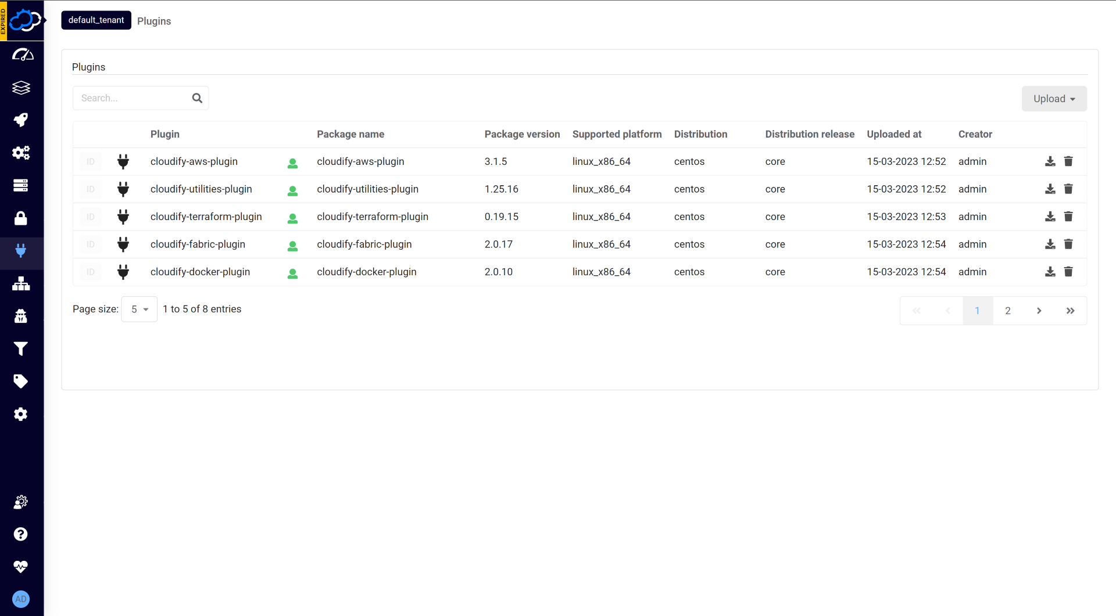The image size is (1116, 616).
Task: Delete the cloudify-docker-plugin
Action: 1068,272
